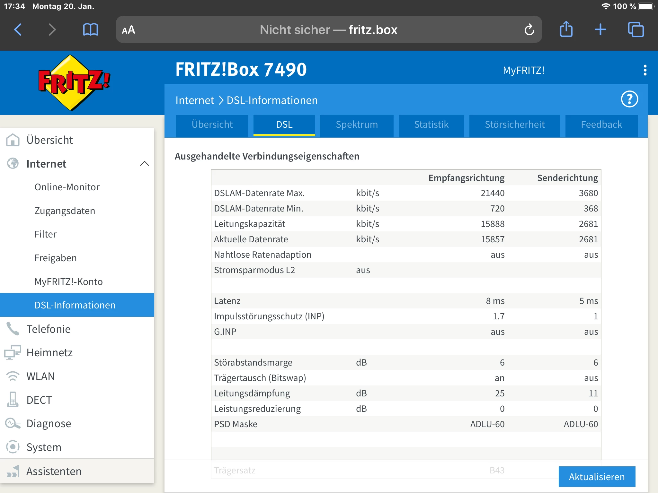Go back with Safari back arrow

(x=18, y=30)
